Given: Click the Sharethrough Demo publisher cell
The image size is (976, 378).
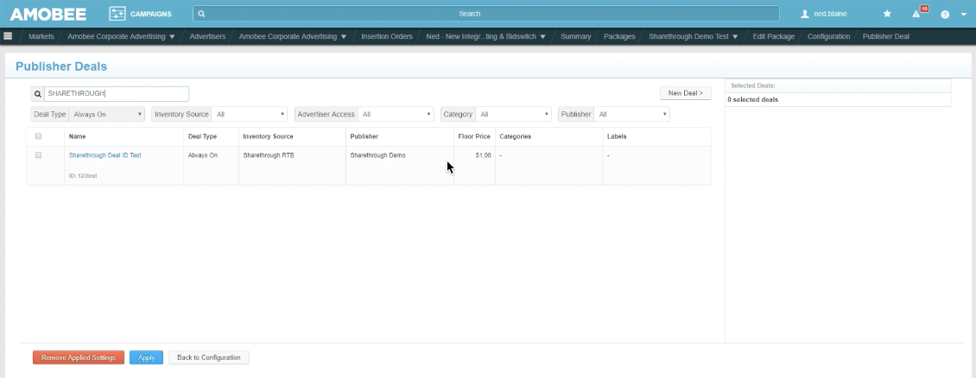Looking at the screenshot, I should click(x=377, y=155).
